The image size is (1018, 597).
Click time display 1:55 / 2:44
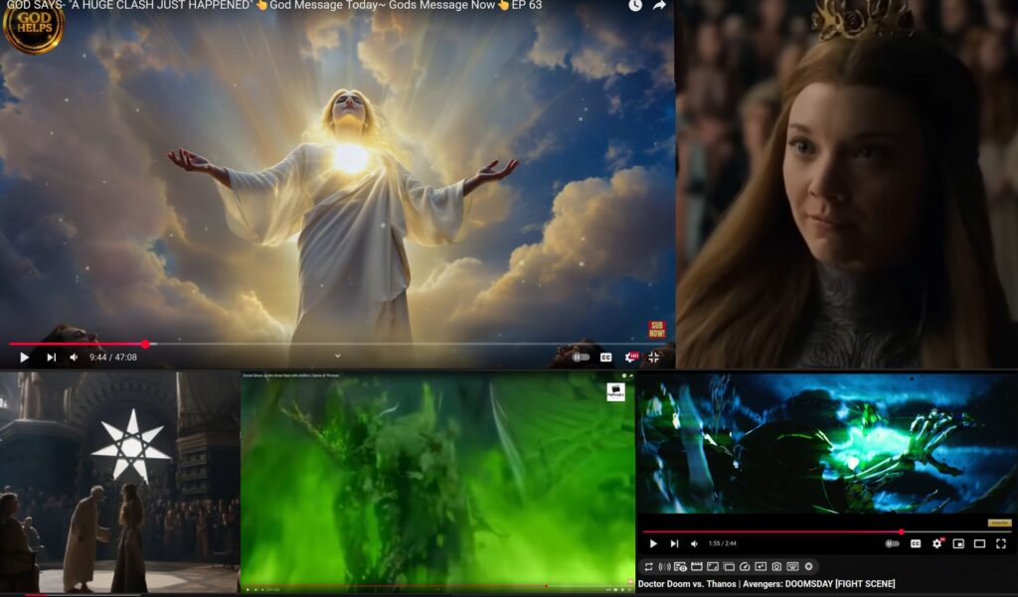click(x=723, y=543)
